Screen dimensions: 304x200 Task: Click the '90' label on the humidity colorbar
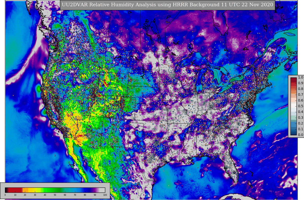95,195
